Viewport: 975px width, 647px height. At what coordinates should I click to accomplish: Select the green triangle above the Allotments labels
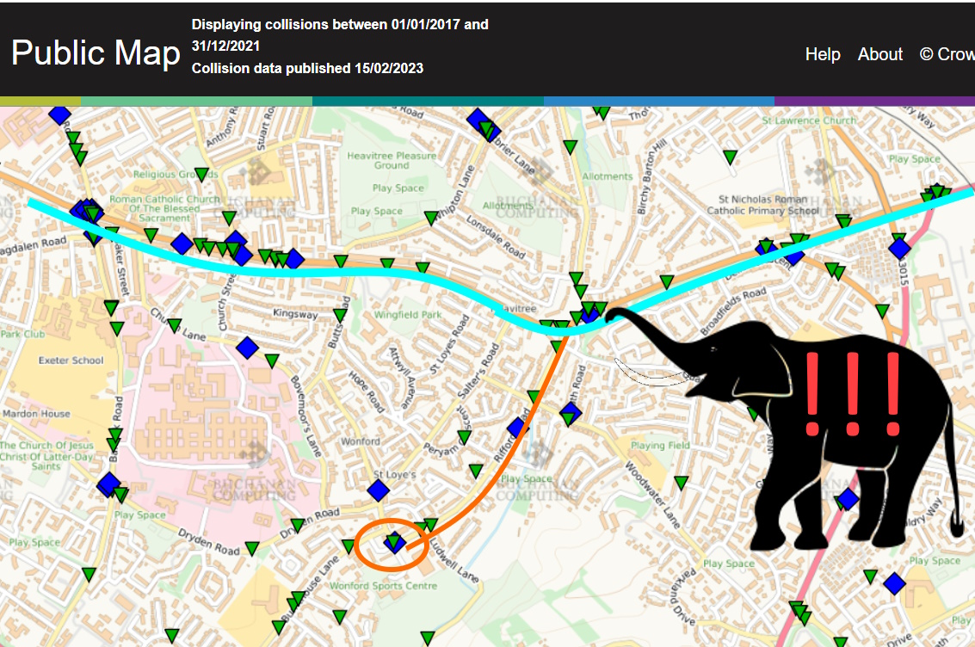coord(571,147)
